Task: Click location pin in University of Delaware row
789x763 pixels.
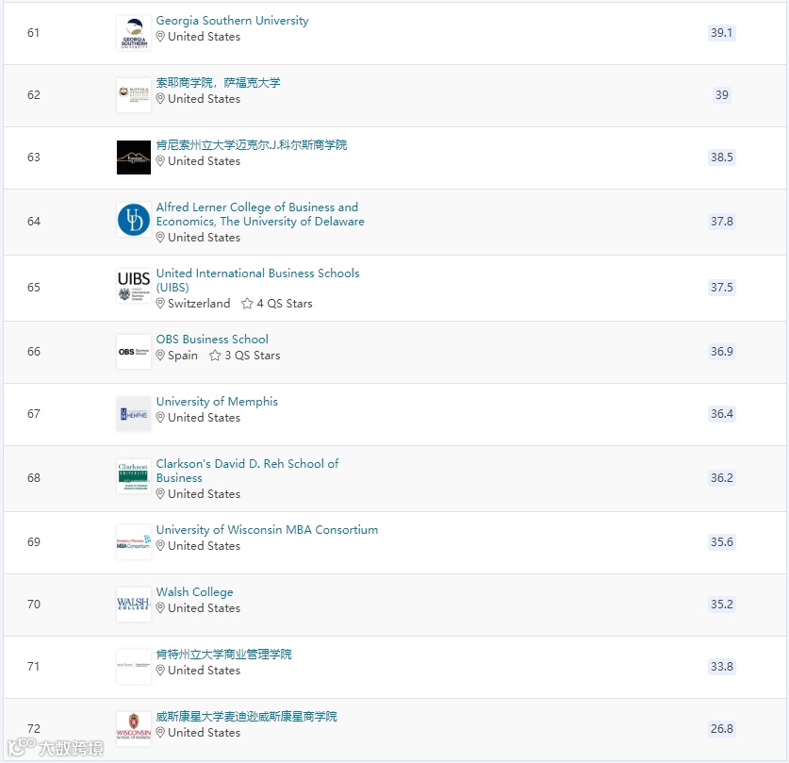Action: pos(160,238)
